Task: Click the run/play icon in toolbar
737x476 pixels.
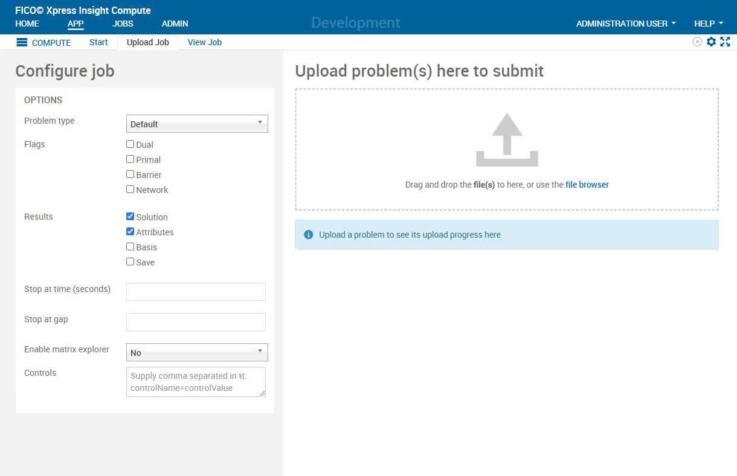Action: (x=697, y=42)
